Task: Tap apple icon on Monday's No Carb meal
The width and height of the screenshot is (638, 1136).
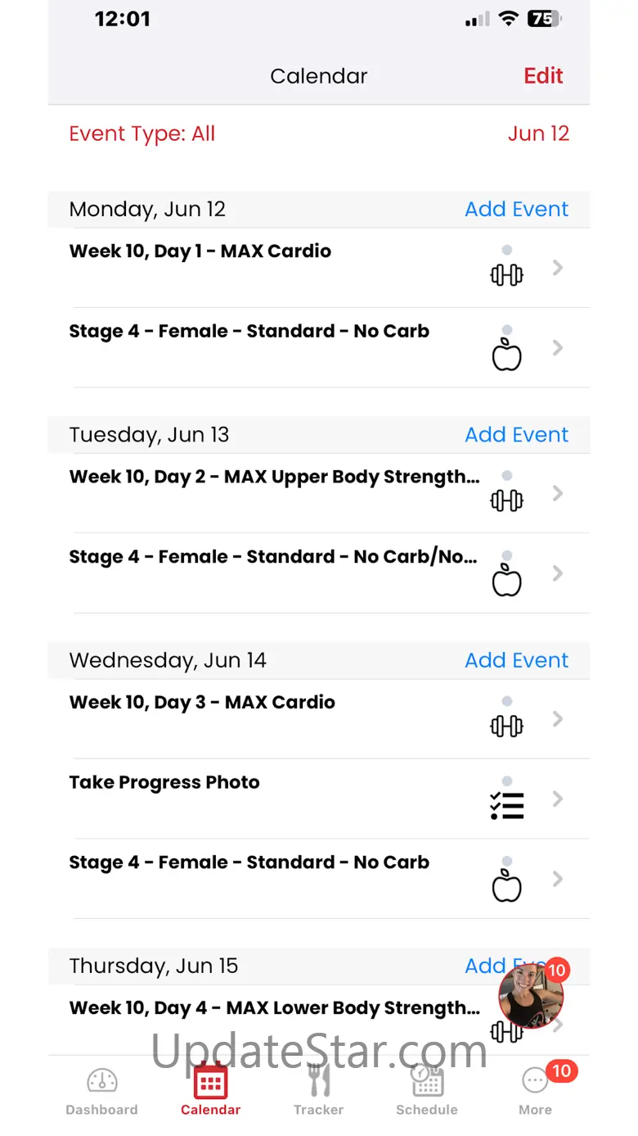Action: 506,356
